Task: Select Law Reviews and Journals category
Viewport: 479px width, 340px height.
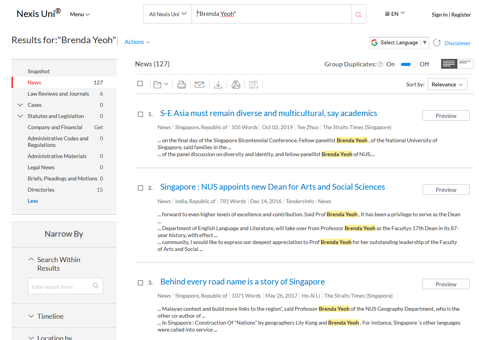Action: [58, 94]
